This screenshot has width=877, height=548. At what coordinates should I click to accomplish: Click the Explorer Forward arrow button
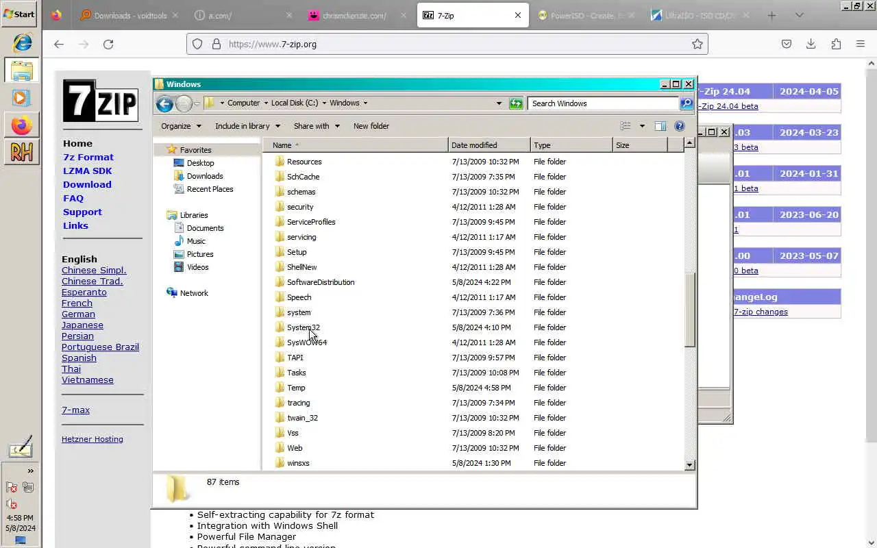pos(184,103)
